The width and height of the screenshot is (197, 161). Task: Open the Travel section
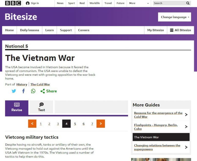pyautogui.click(x=108, y=3)
